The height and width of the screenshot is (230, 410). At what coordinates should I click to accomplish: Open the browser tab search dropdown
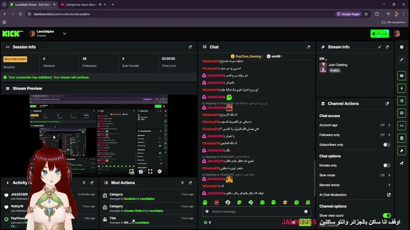point(4,4)
